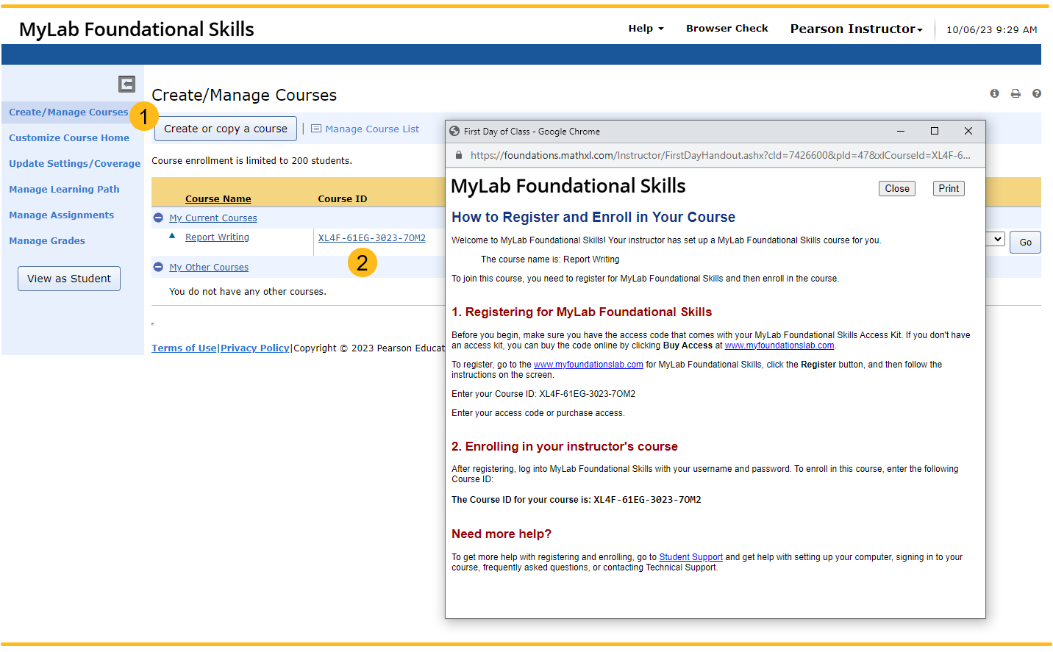Click globe icon in popup title bar
The height and width of the screenshot is (652, 1053).
pos(454,131)
